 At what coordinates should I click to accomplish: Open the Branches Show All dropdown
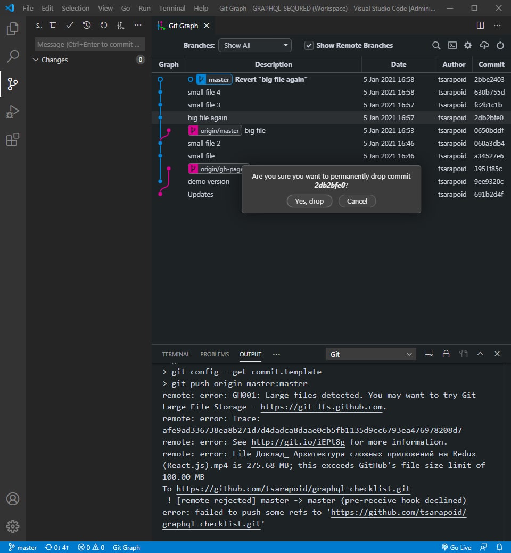[x=255, y=46]
